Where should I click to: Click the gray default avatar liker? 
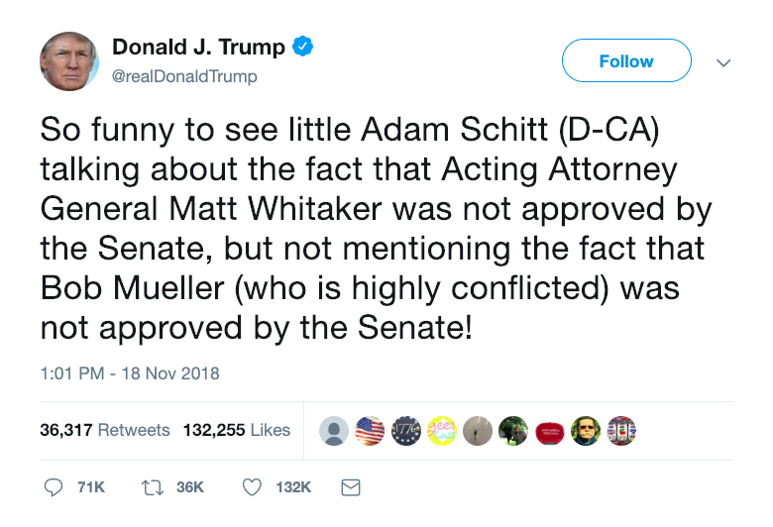pyautogui.click(x=334, y=431)
